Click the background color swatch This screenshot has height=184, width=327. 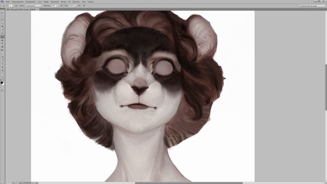pyautogui.click(x=4, y=84)
